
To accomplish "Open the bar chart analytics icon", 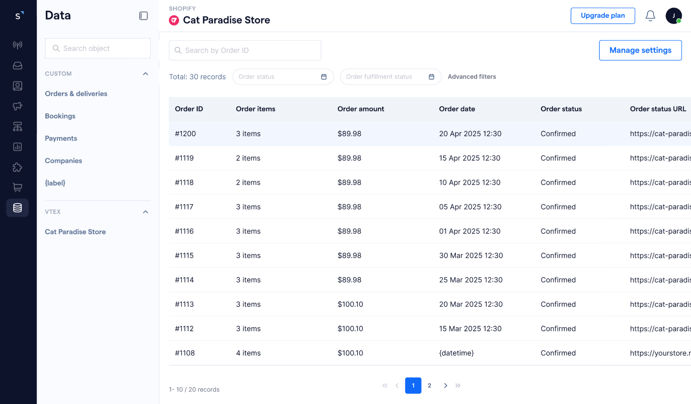I will (x=18, y=147).
